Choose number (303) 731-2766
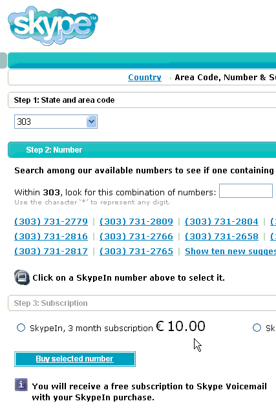Viewport: 276px width, 410px height. pos(136,237)
